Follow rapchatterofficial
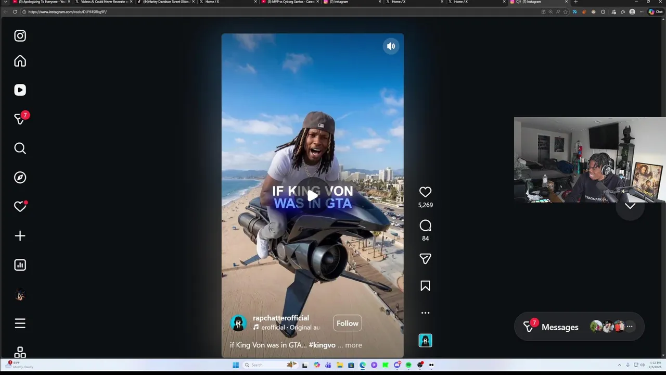Image resolution: width=666 pixels, height=375 pixels. [x=347, y=323]
